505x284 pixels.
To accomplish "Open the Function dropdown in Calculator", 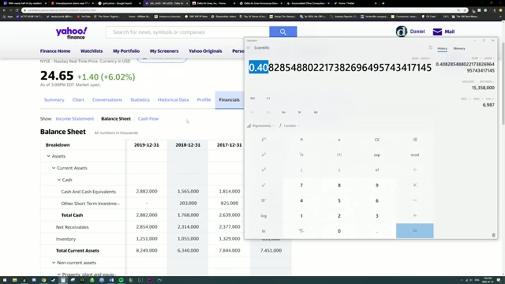I will tap(289, 126).
